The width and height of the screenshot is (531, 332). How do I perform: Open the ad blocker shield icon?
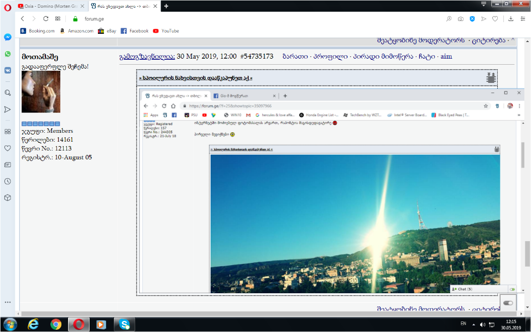(472, 19)
